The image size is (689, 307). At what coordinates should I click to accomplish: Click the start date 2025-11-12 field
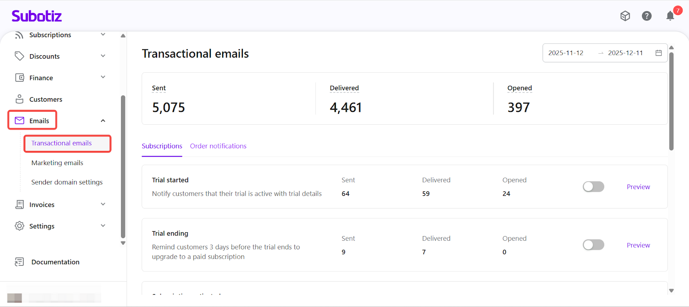pos(565,53)
